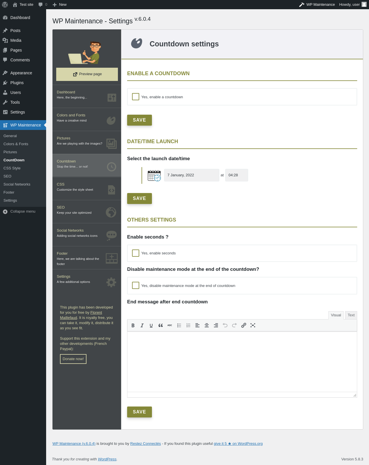Center align text in editor

[x=207, y=325]
